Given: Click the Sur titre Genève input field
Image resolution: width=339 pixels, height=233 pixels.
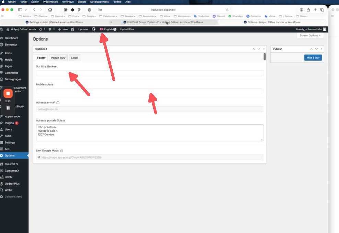Looking at the screenshot, I should (x=149, y=73).
